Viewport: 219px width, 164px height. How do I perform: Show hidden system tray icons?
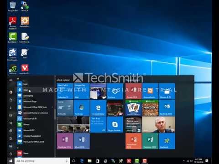click(x=184, y=161)
